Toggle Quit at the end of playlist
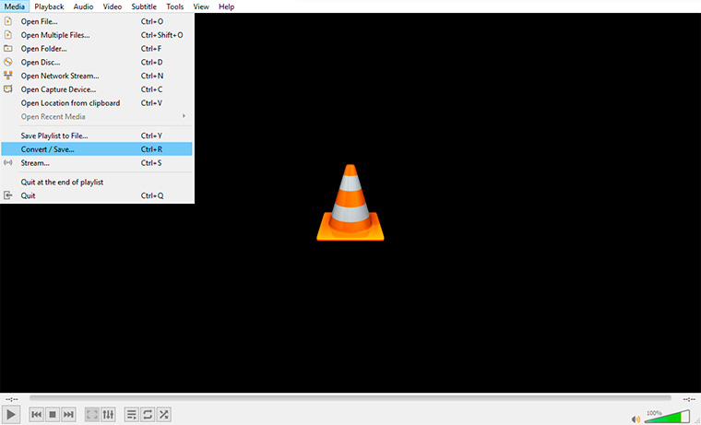This screenshot has height=425, width=701. pos(97,182)
